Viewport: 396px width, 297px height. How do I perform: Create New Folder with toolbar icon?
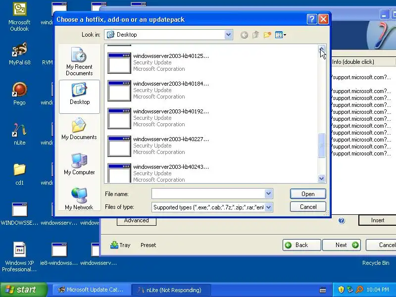[267, 35]
